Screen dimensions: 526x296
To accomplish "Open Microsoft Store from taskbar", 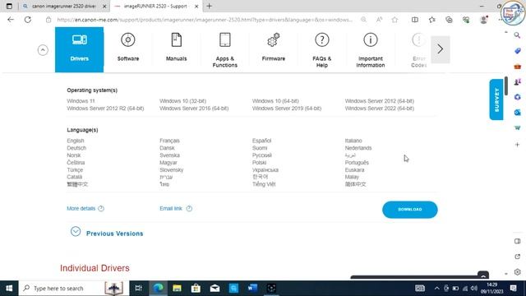I will point(196,289).
